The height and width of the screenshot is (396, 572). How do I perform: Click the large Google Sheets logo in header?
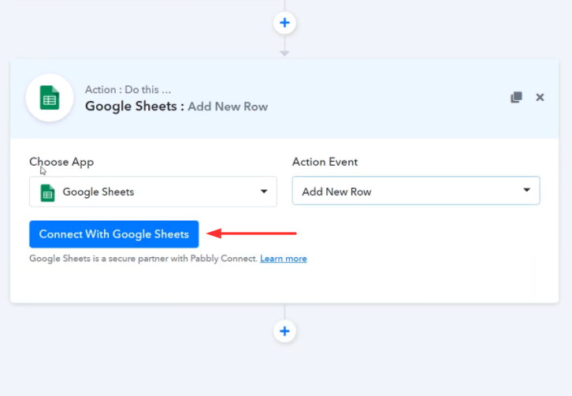(50, 98)
